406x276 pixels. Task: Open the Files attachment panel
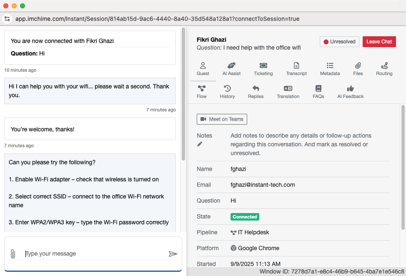click(358, 69)
